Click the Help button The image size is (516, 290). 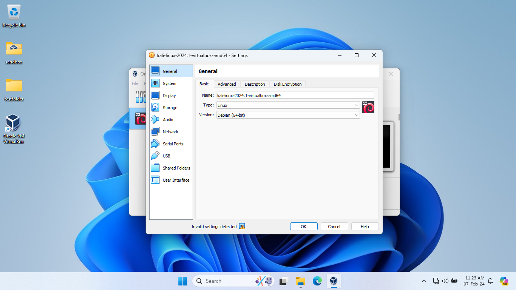(x=365, y=227)
